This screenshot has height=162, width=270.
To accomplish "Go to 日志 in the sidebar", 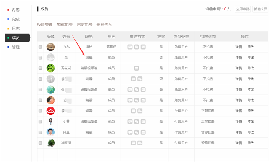I will click(x=15, y=28).
